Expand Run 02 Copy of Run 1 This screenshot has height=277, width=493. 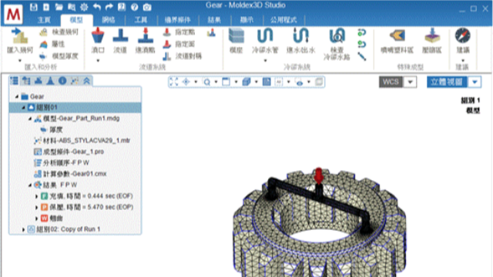tap(23, 229)
